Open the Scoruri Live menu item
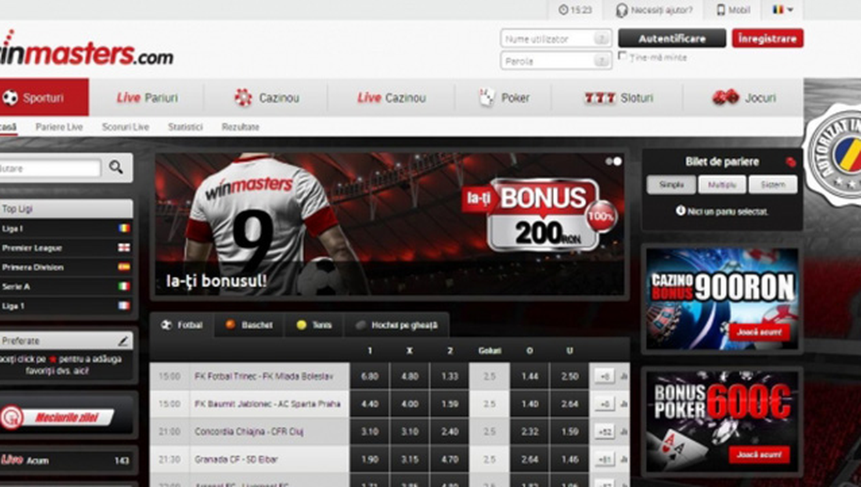 (125, 127)
